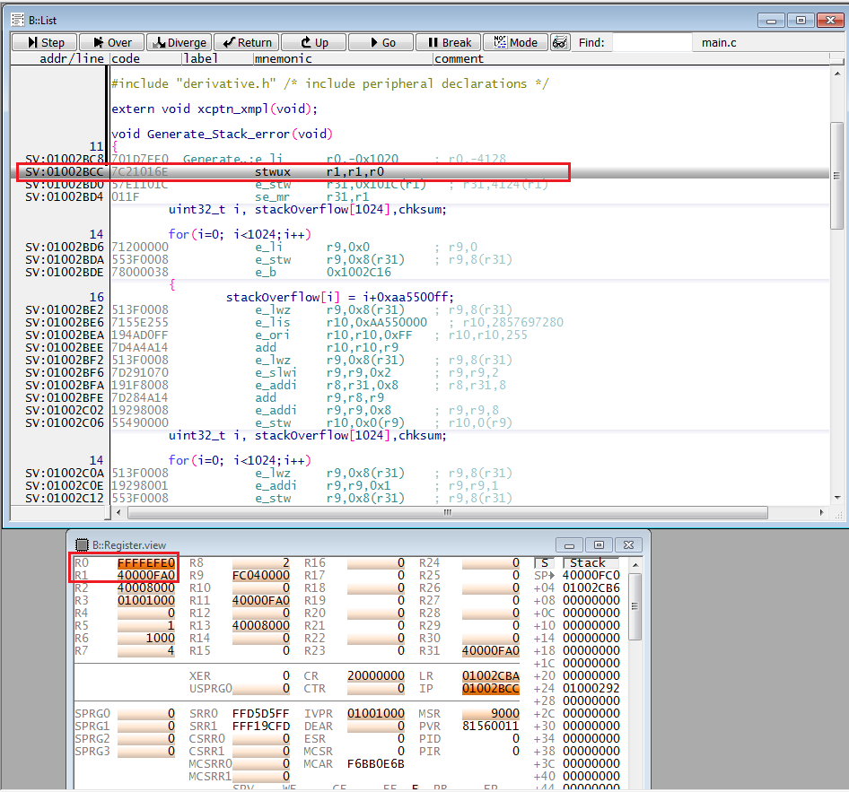Halt target with the Break button
This screenshot has width=849, height=792.
(x=449, y=42)
